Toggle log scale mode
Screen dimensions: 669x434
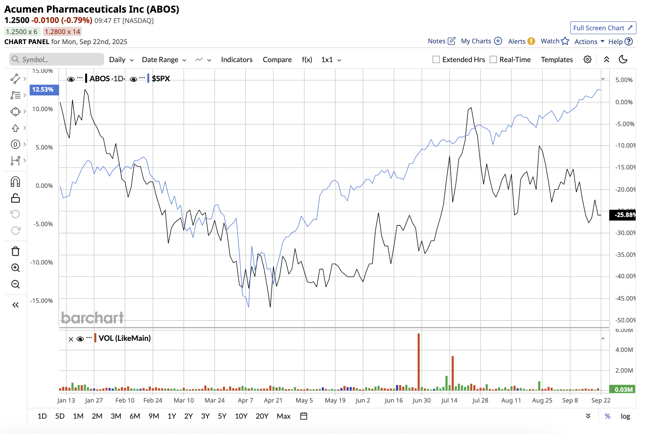(625, 416)
